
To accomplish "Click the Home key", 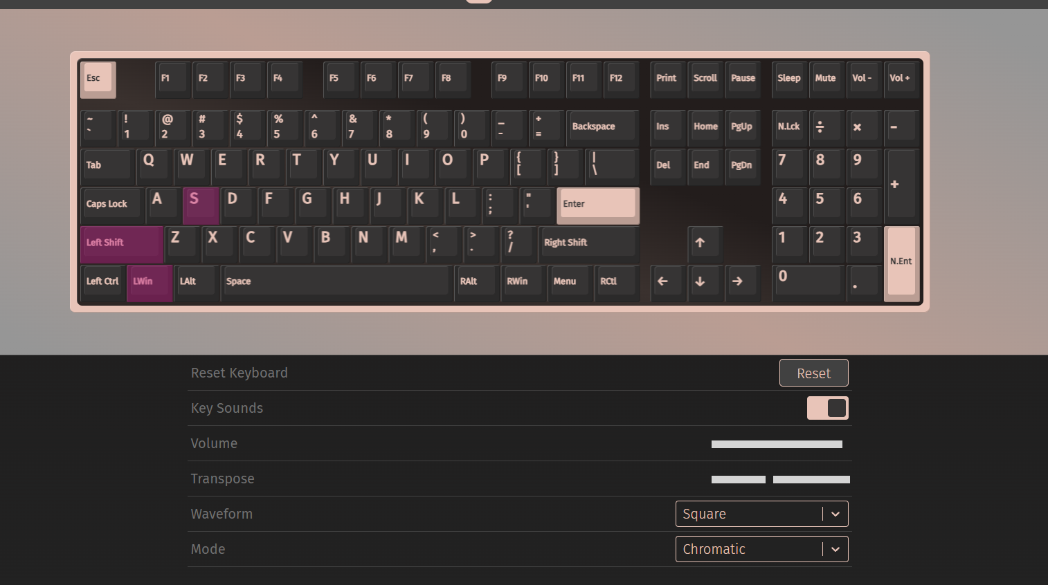I will pyautogui.click(x=705, y=128).
